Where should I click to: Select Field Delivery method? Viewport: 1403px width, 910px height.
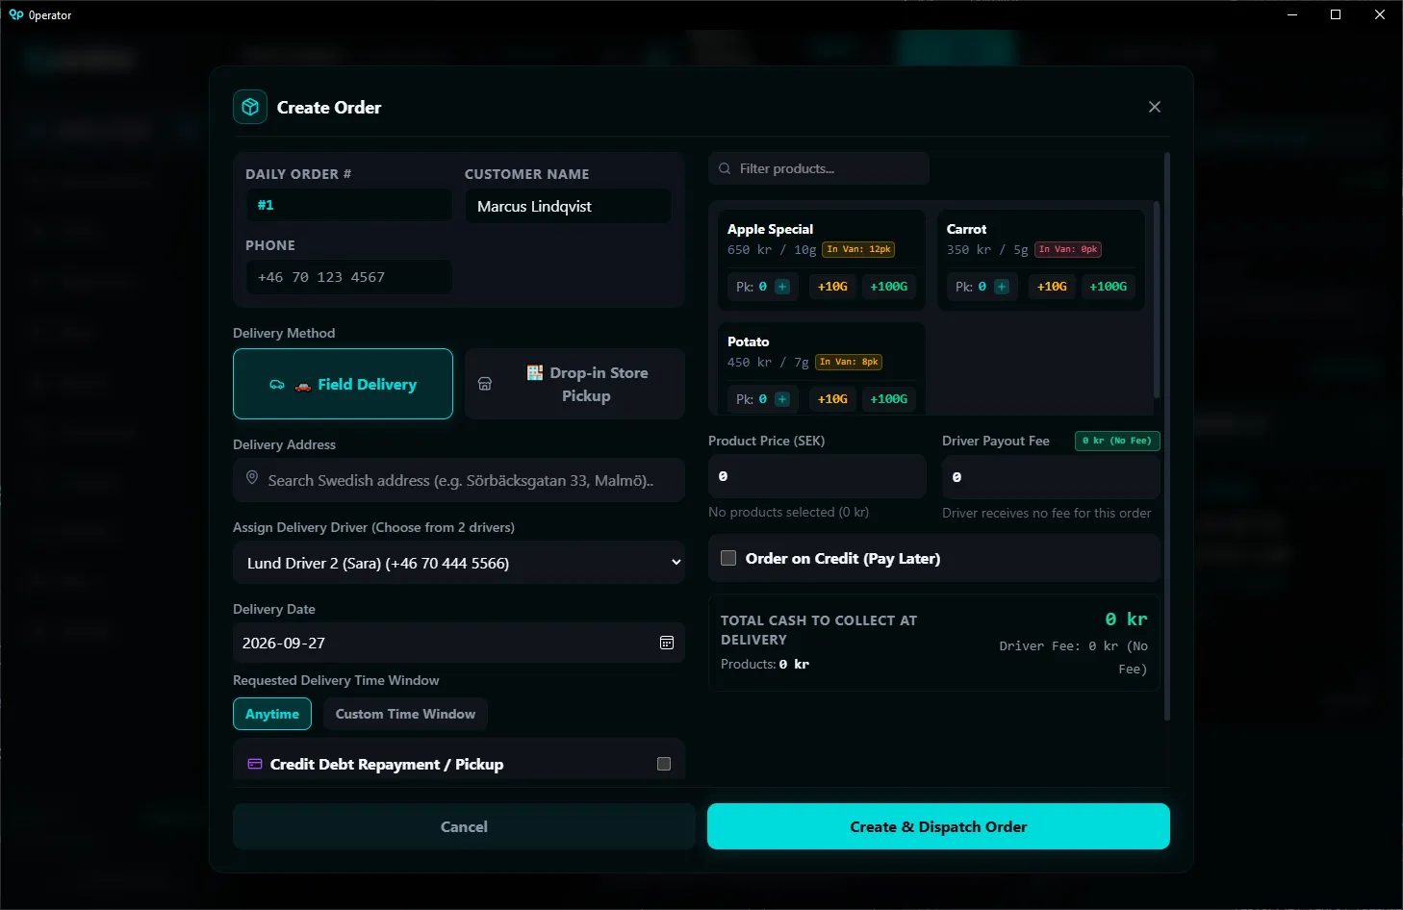tap(343, 384)
